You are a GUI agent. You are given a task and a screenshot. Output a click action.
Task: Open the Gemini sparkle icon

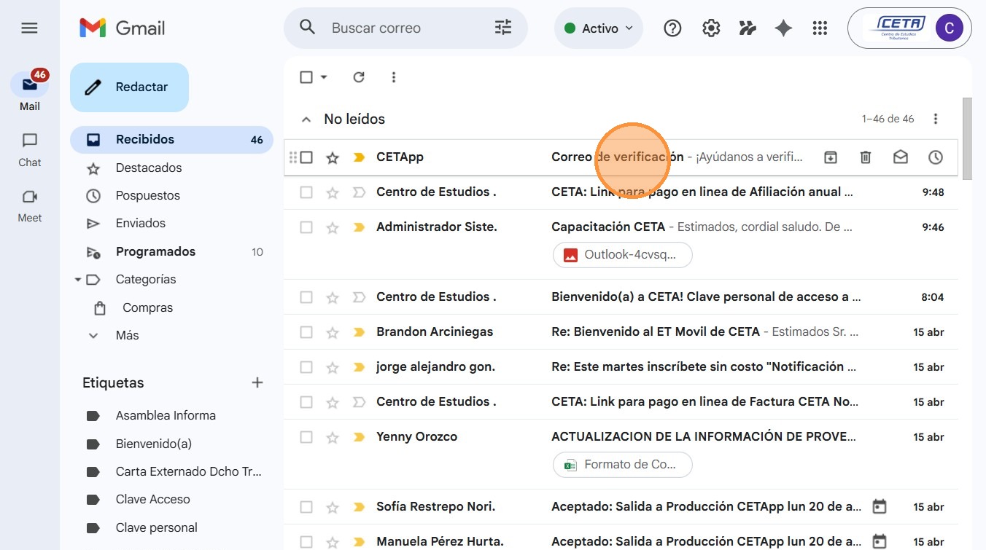[783, 28]
